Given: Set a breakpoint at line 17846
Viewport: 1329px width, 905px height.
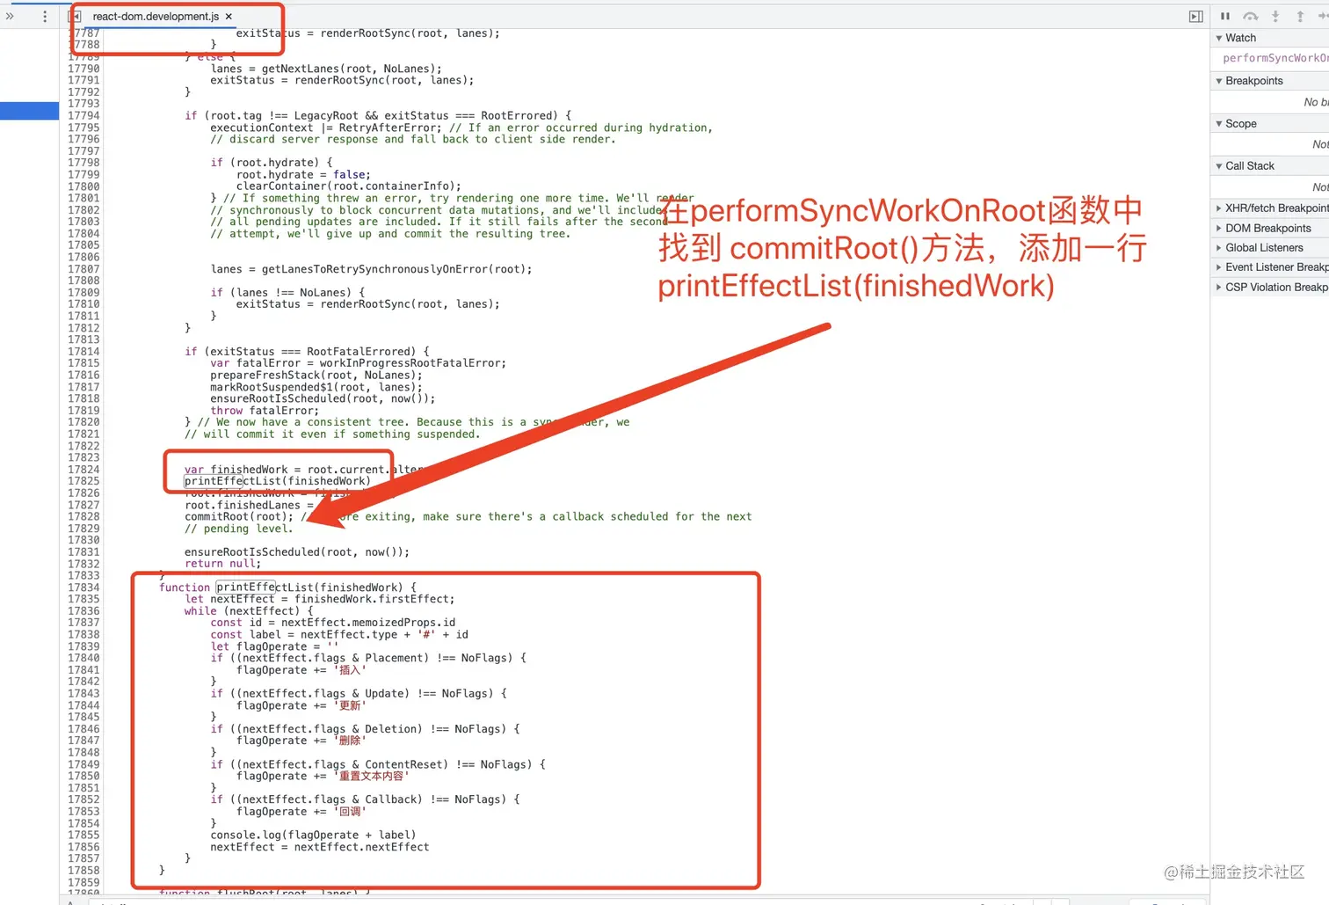Looking at the screenshot, I should (x=84, y=728).
